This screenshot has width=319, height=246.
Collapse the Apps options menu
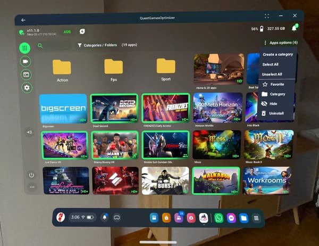(280, 43)
